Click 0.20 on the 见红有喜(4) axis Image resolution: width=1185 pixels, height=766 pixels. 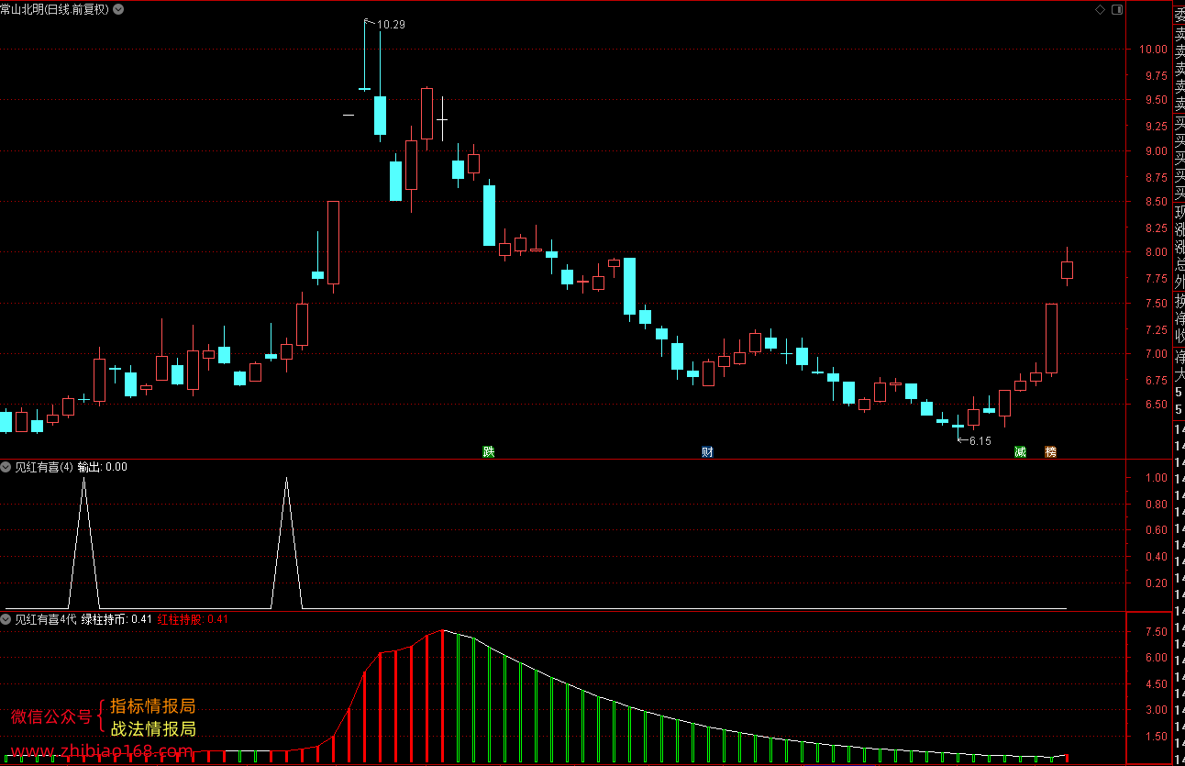coord(1156,583)
